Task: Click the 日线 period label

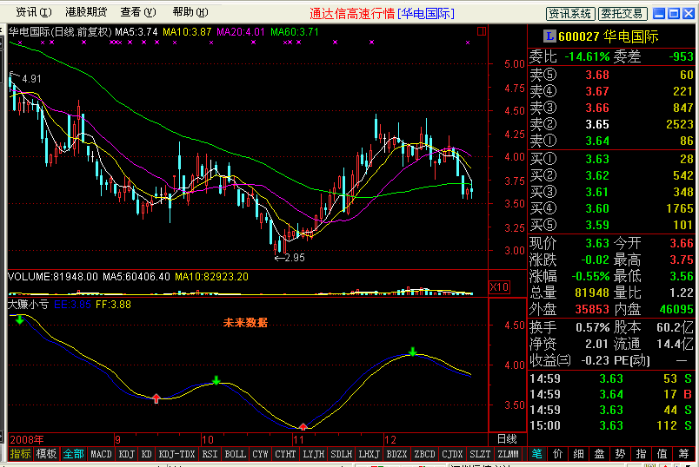Action: tap(508, 439)
